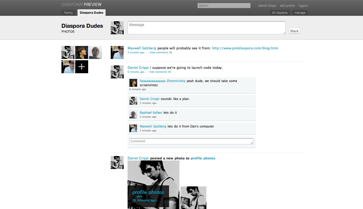This screenshot has height=209, width=363.
Task: Click Maxwell Salzberg's small comment avatar
Action: point(133,128)
